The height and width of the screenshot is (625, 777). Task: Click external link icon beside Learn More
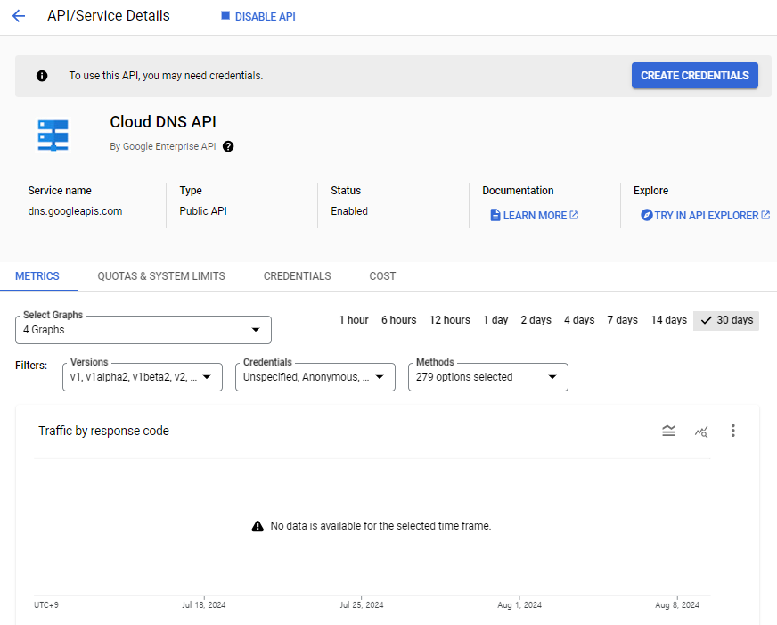click(x=574, y=215)
